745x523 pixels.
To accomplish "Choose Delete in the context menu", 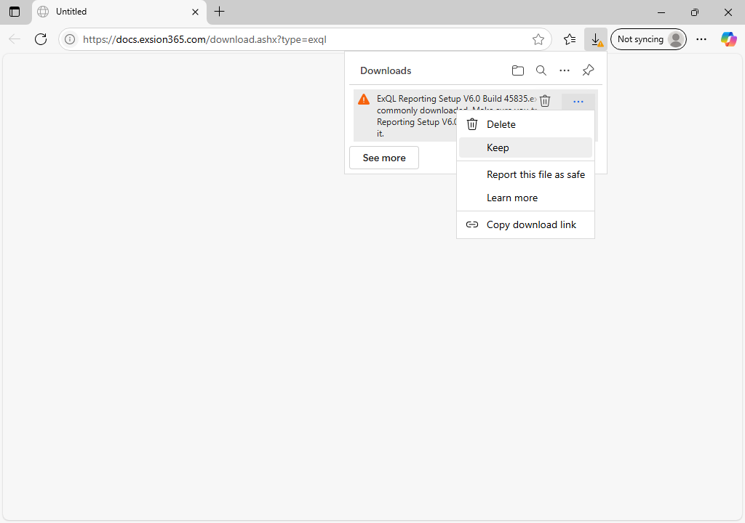I will coord(525,124).
